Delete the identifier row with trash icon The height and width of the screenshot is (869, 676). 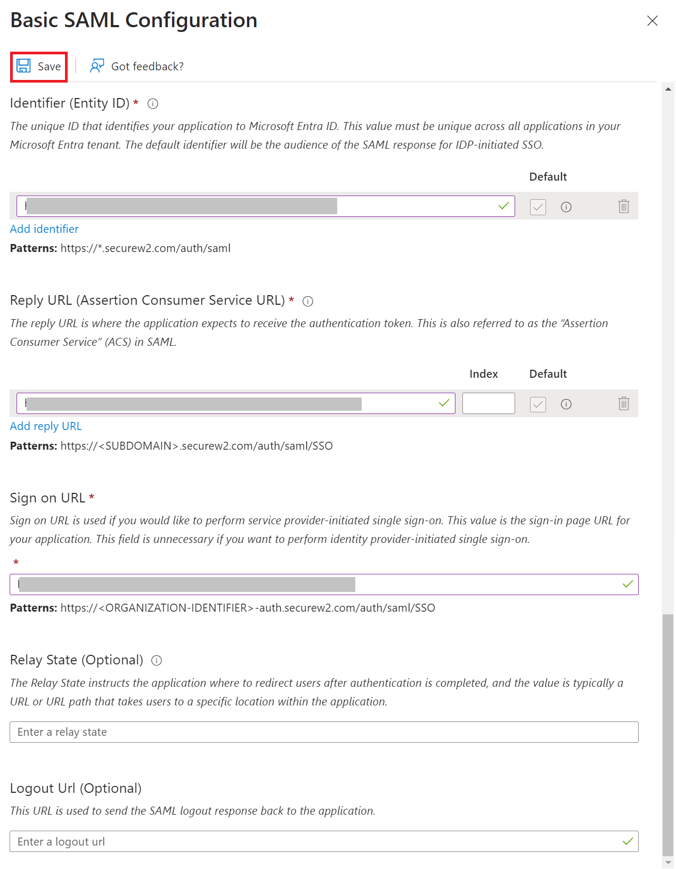(623, 207)
